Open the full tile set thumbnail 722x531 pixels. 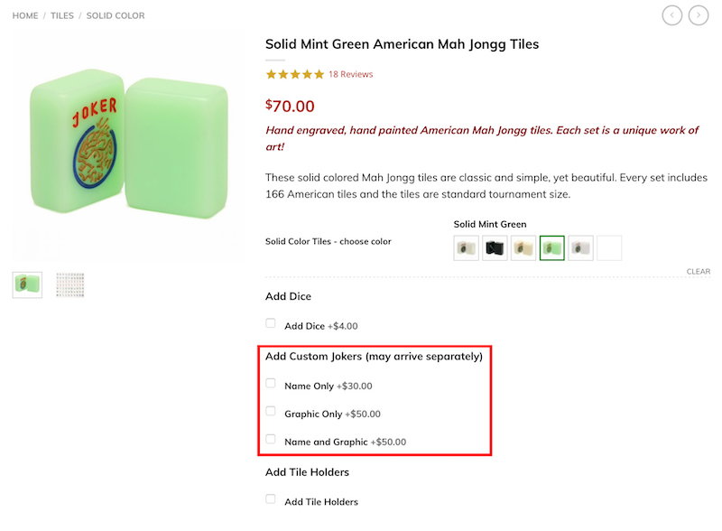click(x=69, y=283)
